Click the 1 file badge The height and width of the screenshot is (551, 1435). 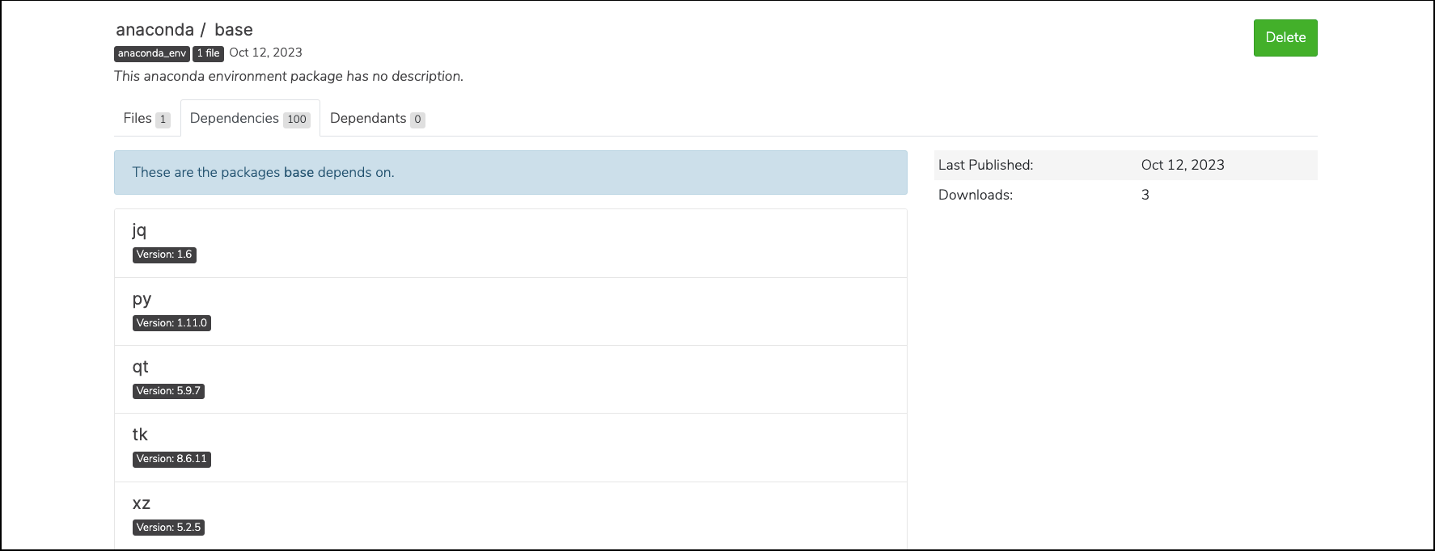pos(208,53)
